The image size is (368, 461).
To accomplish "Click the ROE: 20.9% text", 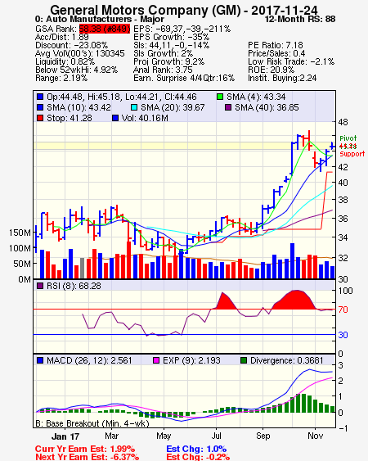I will click(x=271, y=70).
